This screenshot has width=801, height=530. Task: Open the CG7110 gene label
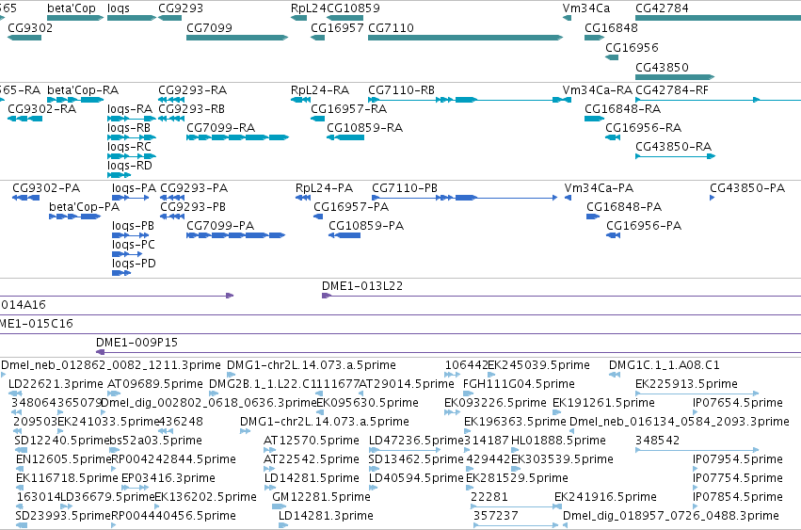(x=391, y=27)
